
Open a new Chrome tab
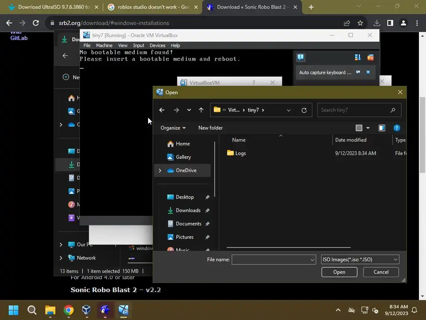311,7
